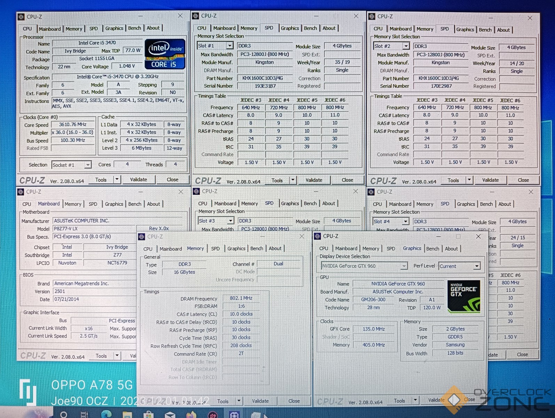
Task: Open About tab in Slot #4 SPD window
Action: 505,204
